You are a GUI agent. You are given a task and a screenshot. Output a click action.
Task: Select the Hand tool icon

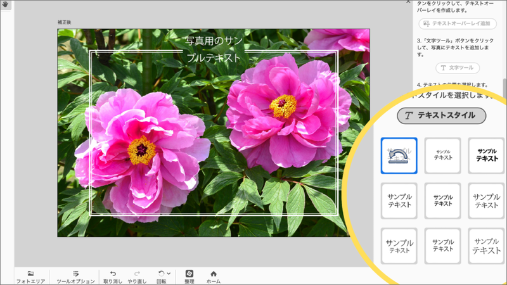5,4
